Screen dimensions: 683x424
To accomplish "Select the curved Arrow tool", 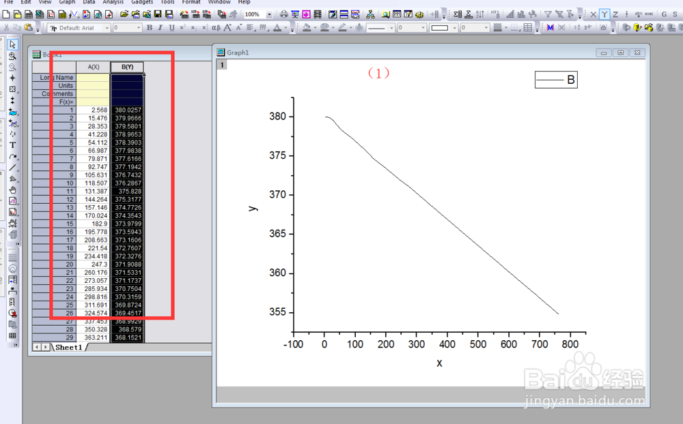I will pos(12,157).
